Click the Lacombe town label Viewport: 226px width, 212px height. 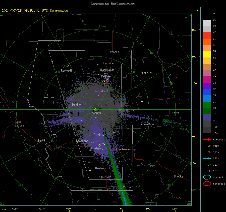[108, 63]
